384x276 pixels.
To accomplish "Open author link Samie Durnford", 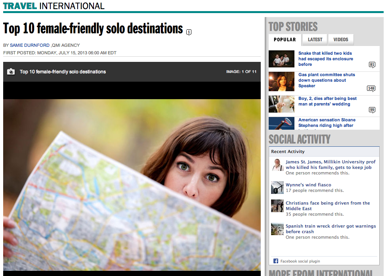I will tap(30, 45).
